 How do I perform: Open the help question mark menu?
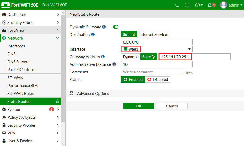199,5
